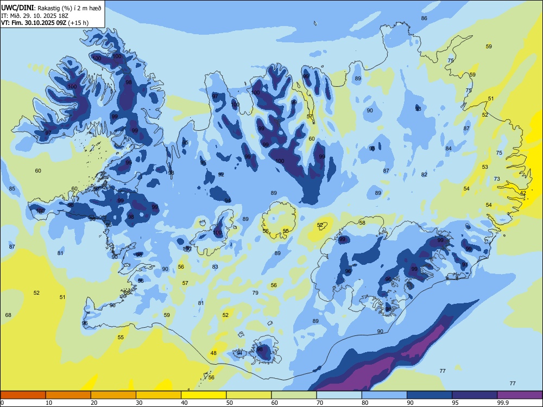Click the 30–40 amber legend swatch
The height and width of the screenshot is (407, 543).
[159, 395]
